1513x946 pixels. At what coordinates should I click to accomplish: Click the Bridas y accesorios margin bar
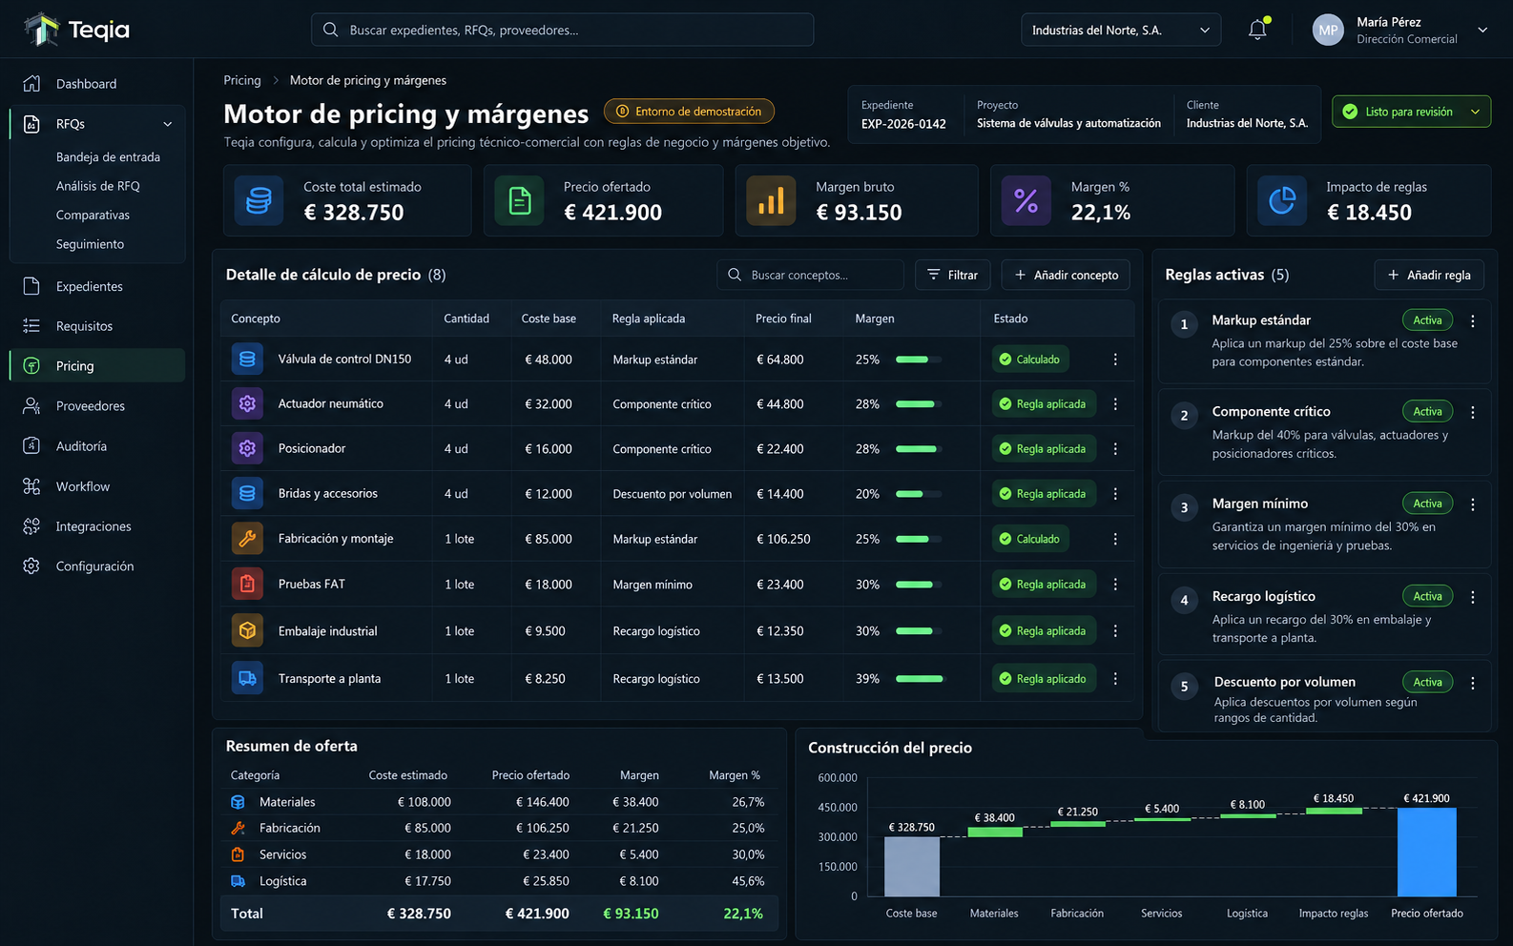pos(919,494)
